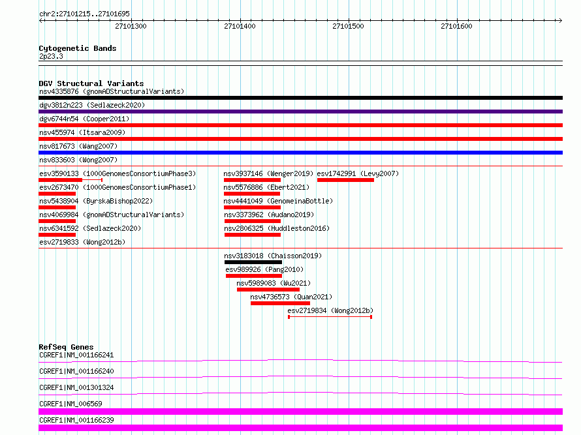Image resolution: width=581 pixels, height=435 pixels.
Task: Click nsv3373962 (Audano2019) label
Action: pos(269,215)
